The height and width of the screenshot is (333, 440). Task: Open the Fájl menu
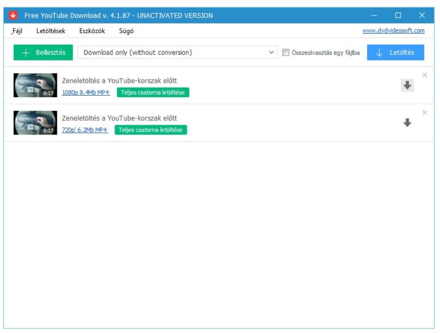pos(17,31)
